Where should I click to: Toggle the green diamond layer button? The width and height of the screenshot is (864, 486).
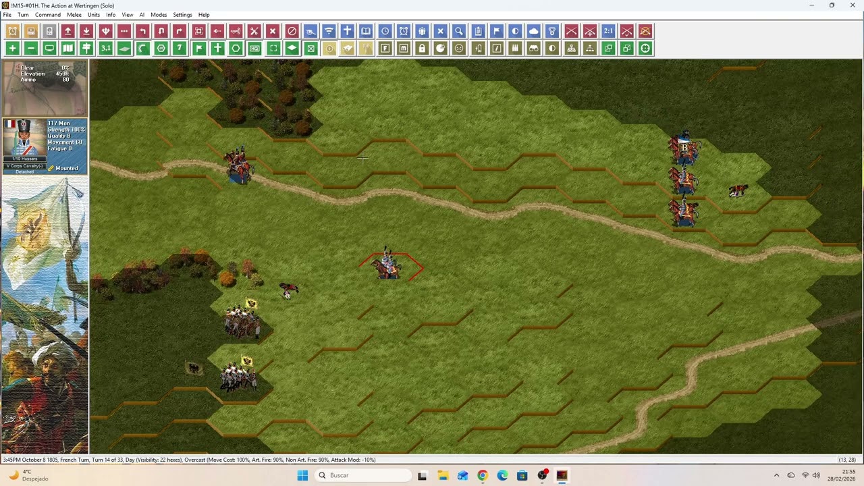coord(292,49)
